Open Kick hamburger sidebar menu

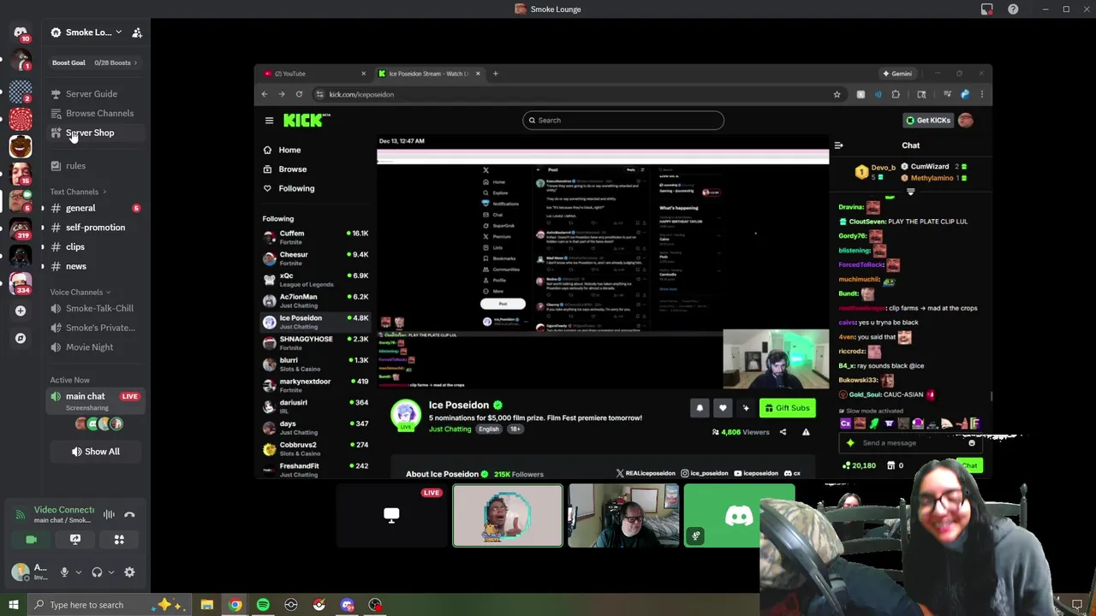pos(269,121)
